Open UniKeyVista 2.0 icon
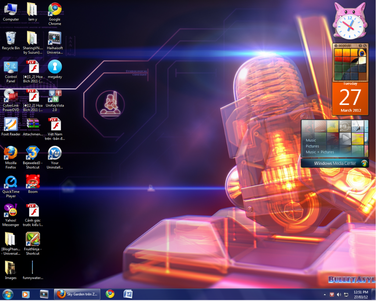376x301 pixels. coord(55,96)
